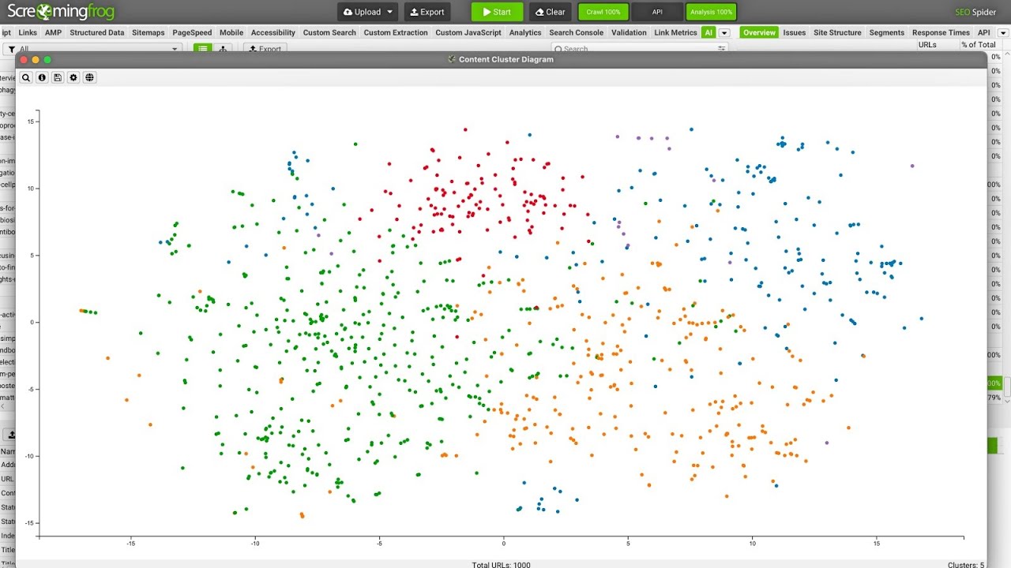This screenshot has width=1011, height=568.
Task: Open the API tab in right panel
Action: (984, 32)
